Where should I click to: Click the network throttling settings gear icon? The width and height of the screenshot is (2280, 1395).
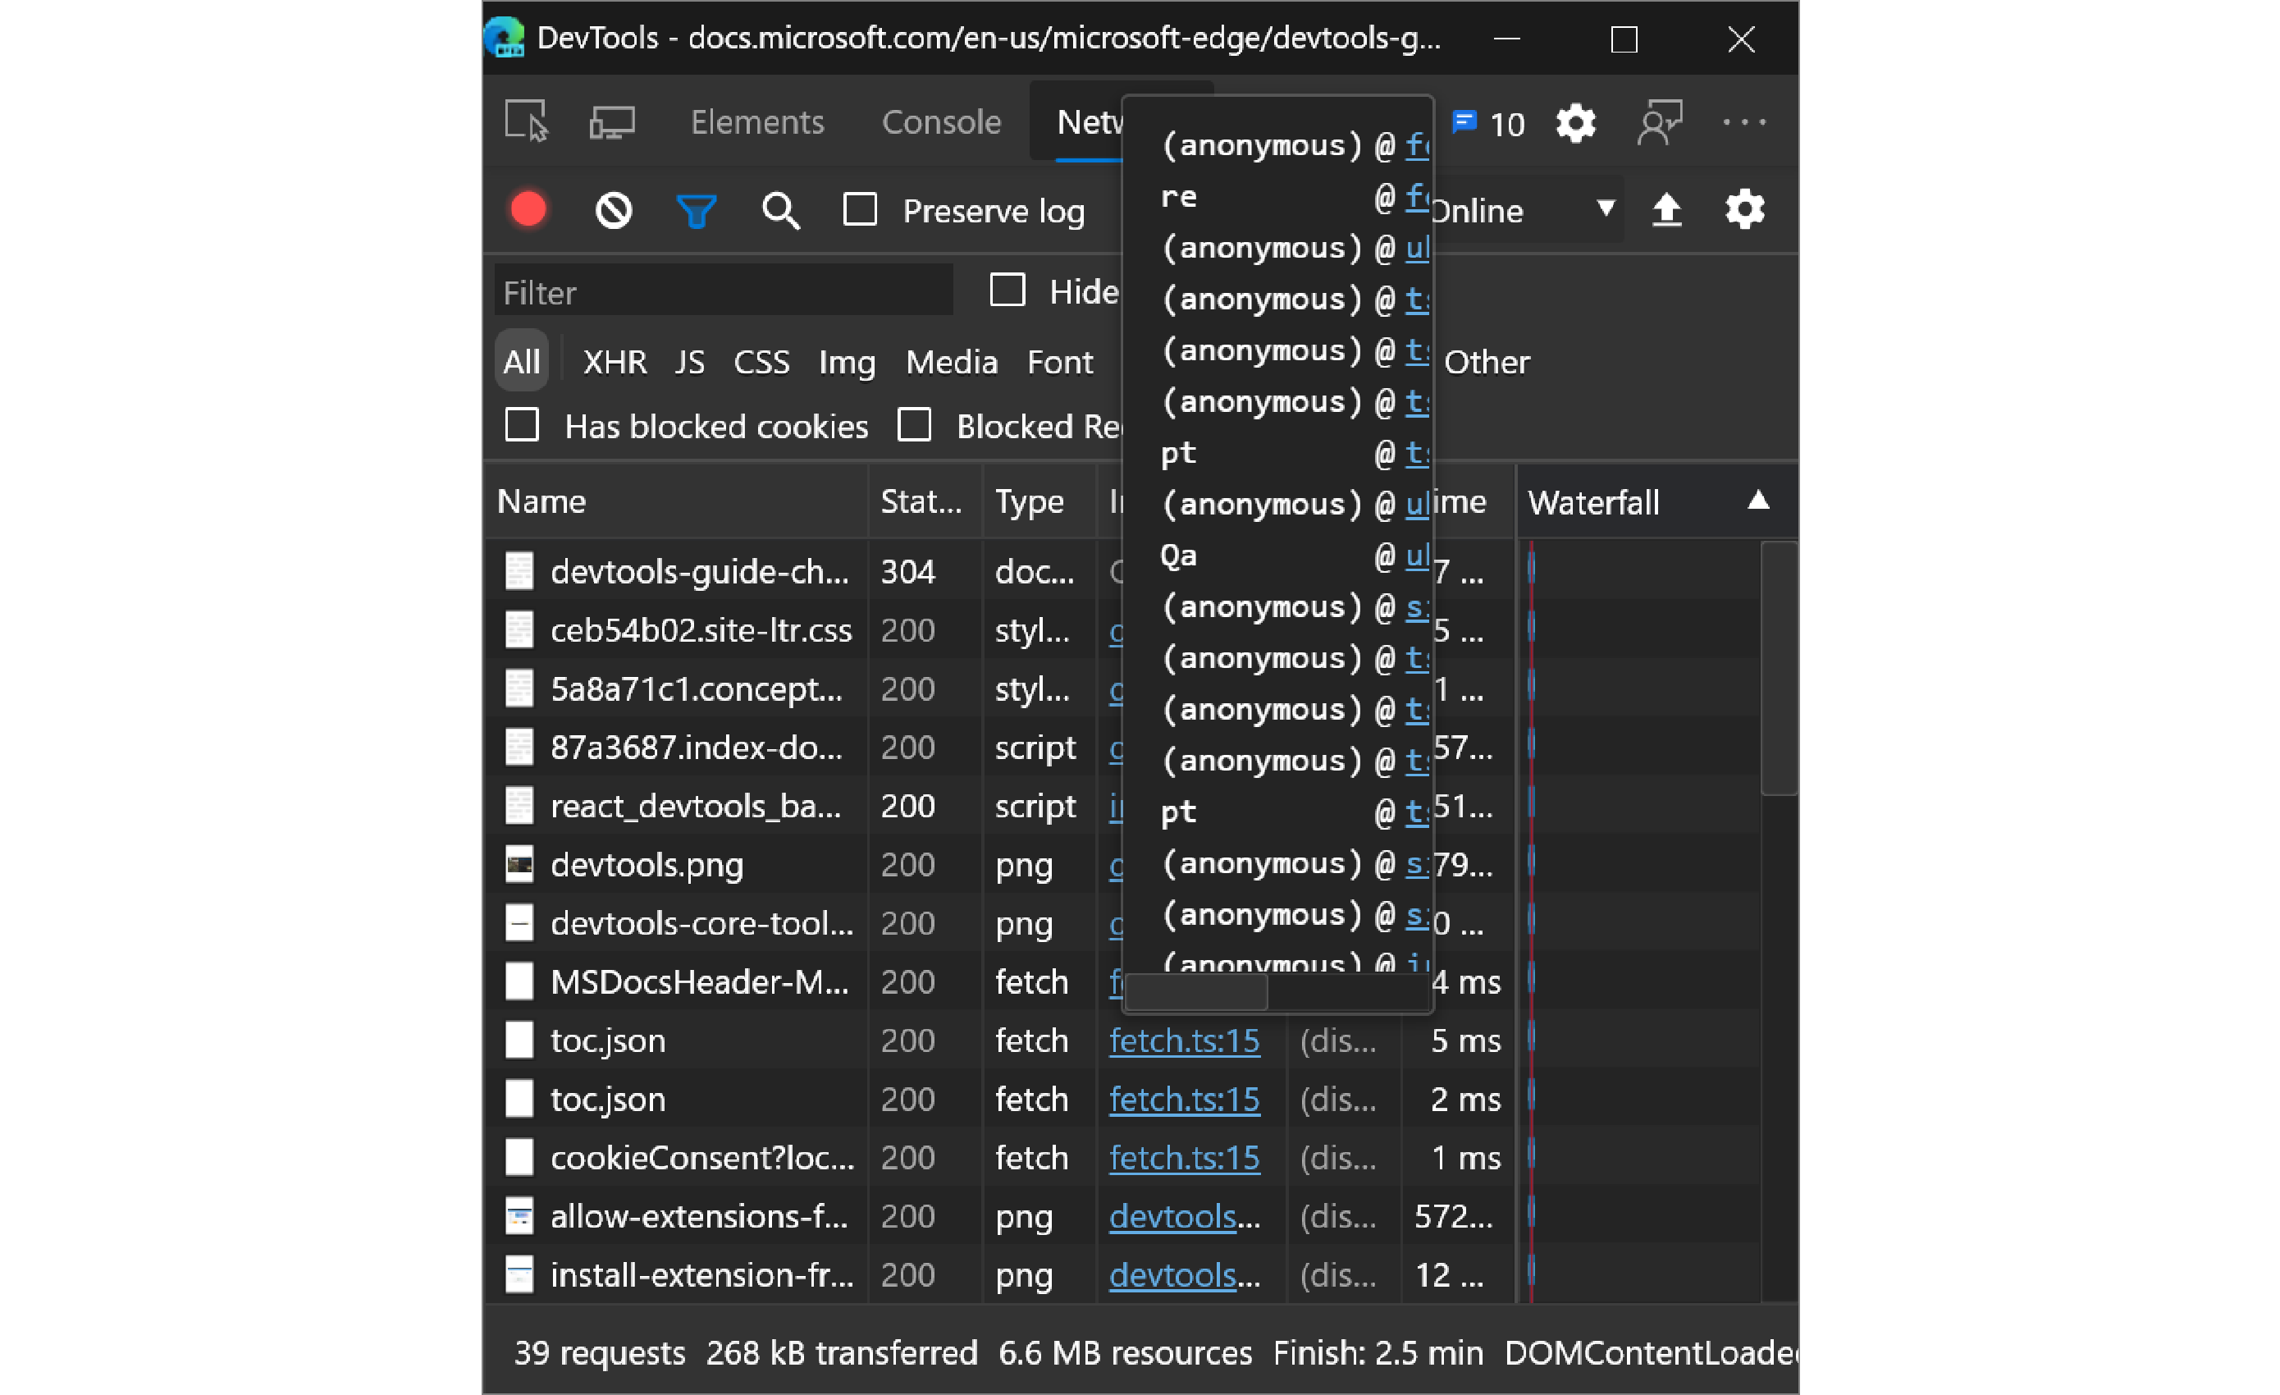point(1744,208)
